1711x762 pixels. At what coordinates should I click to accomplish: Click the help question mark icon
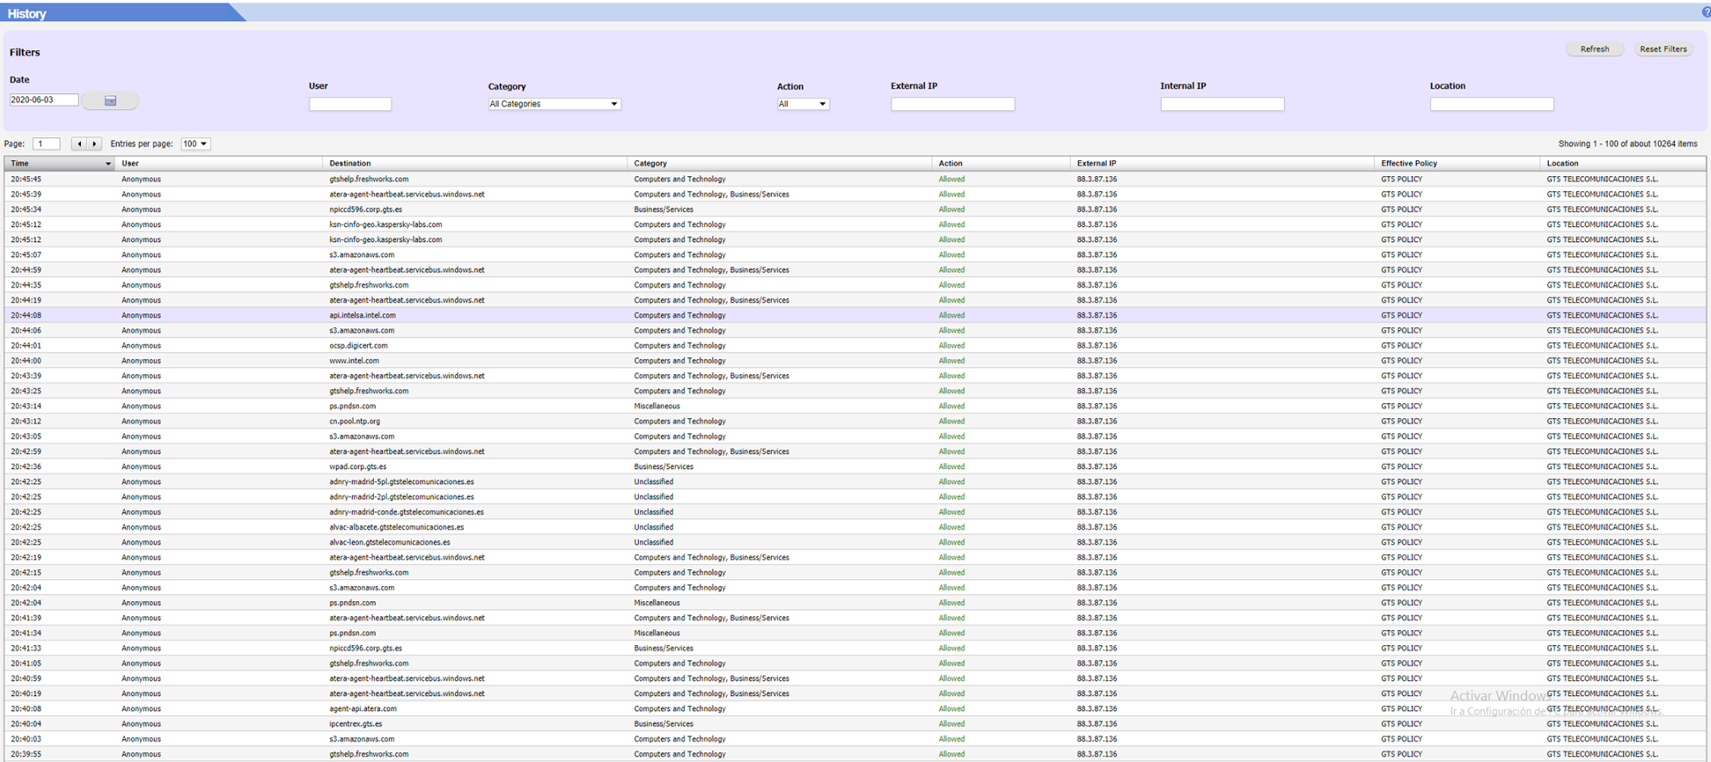[1706, 12]
